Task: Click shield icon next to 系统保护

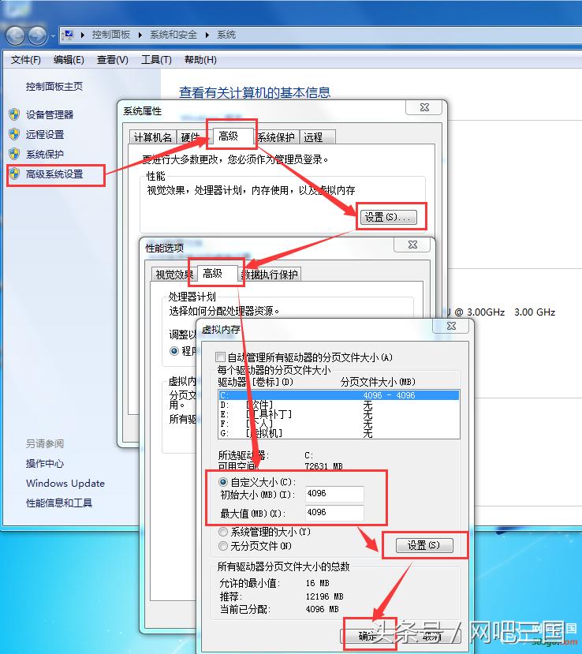Action: 15,154
